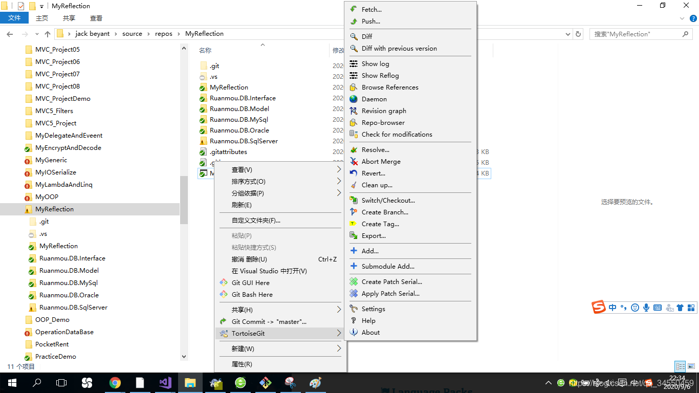699x393 pixels.
Task: Click the Help question mark icon
Action: click(354, 320)
